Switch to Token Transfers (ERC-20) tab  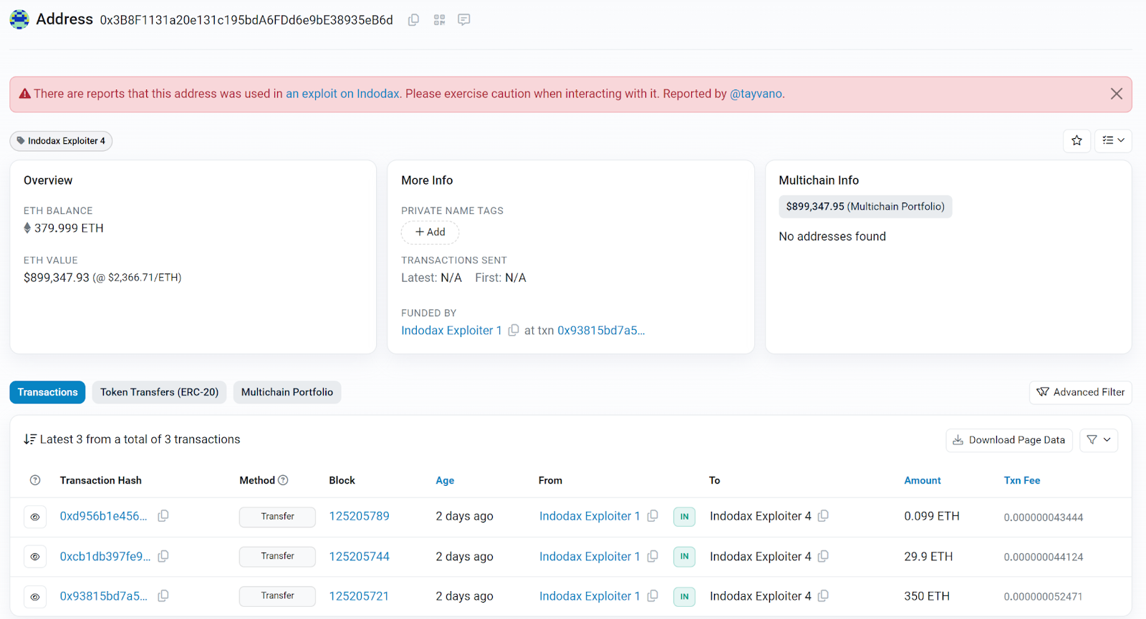(x=159, y=392)
